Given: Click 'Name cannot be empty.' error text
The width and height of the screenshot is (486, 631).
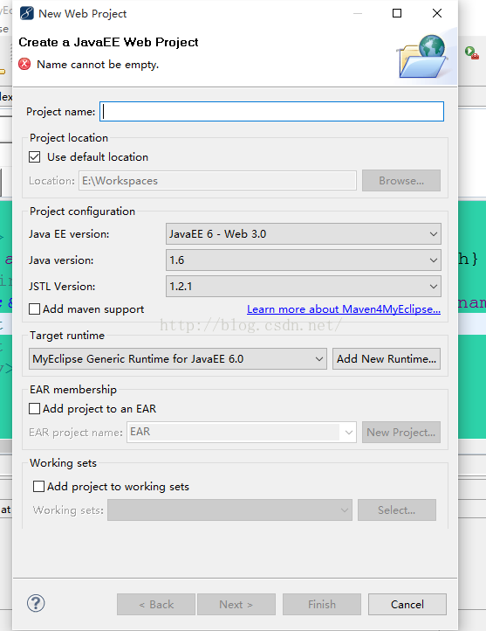Looking at the screenshot, I should 98,65.
